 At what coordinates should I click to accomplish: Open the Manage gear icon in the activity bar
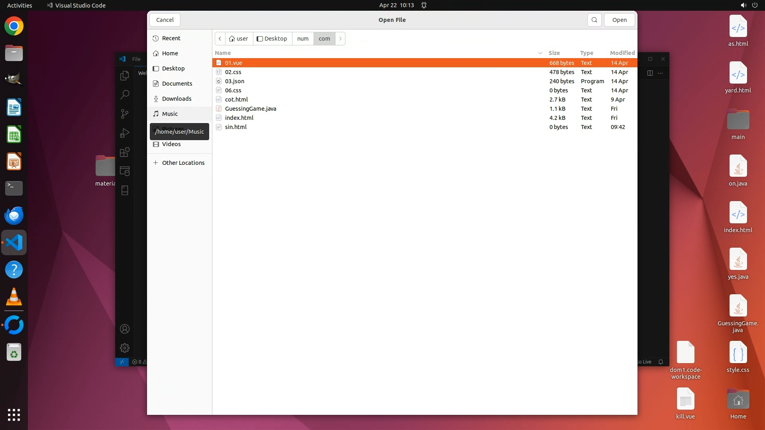pos(125,348)
